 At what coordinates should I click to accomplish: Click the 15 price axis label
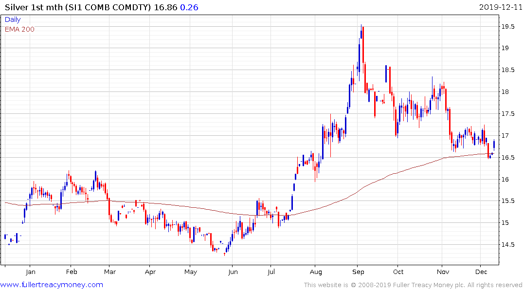pyautogui.click(x=505, y=223)
